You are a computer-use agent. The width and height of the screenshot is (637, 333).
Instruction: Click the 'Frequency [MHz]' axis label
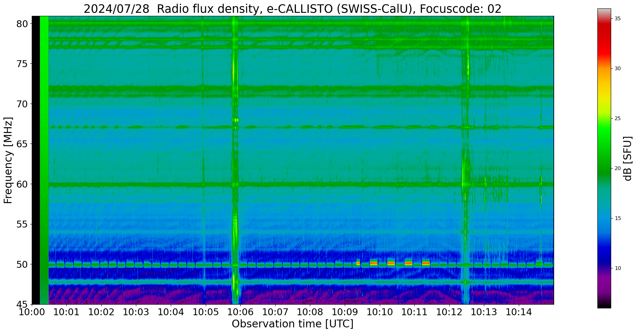tap(8, 160)
